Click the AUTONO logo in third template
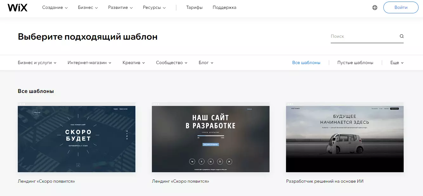 pos(295,108)
